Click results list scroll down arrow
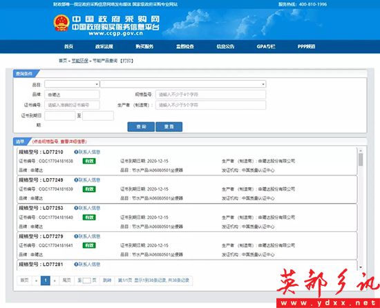 click(x=361, y=267)
